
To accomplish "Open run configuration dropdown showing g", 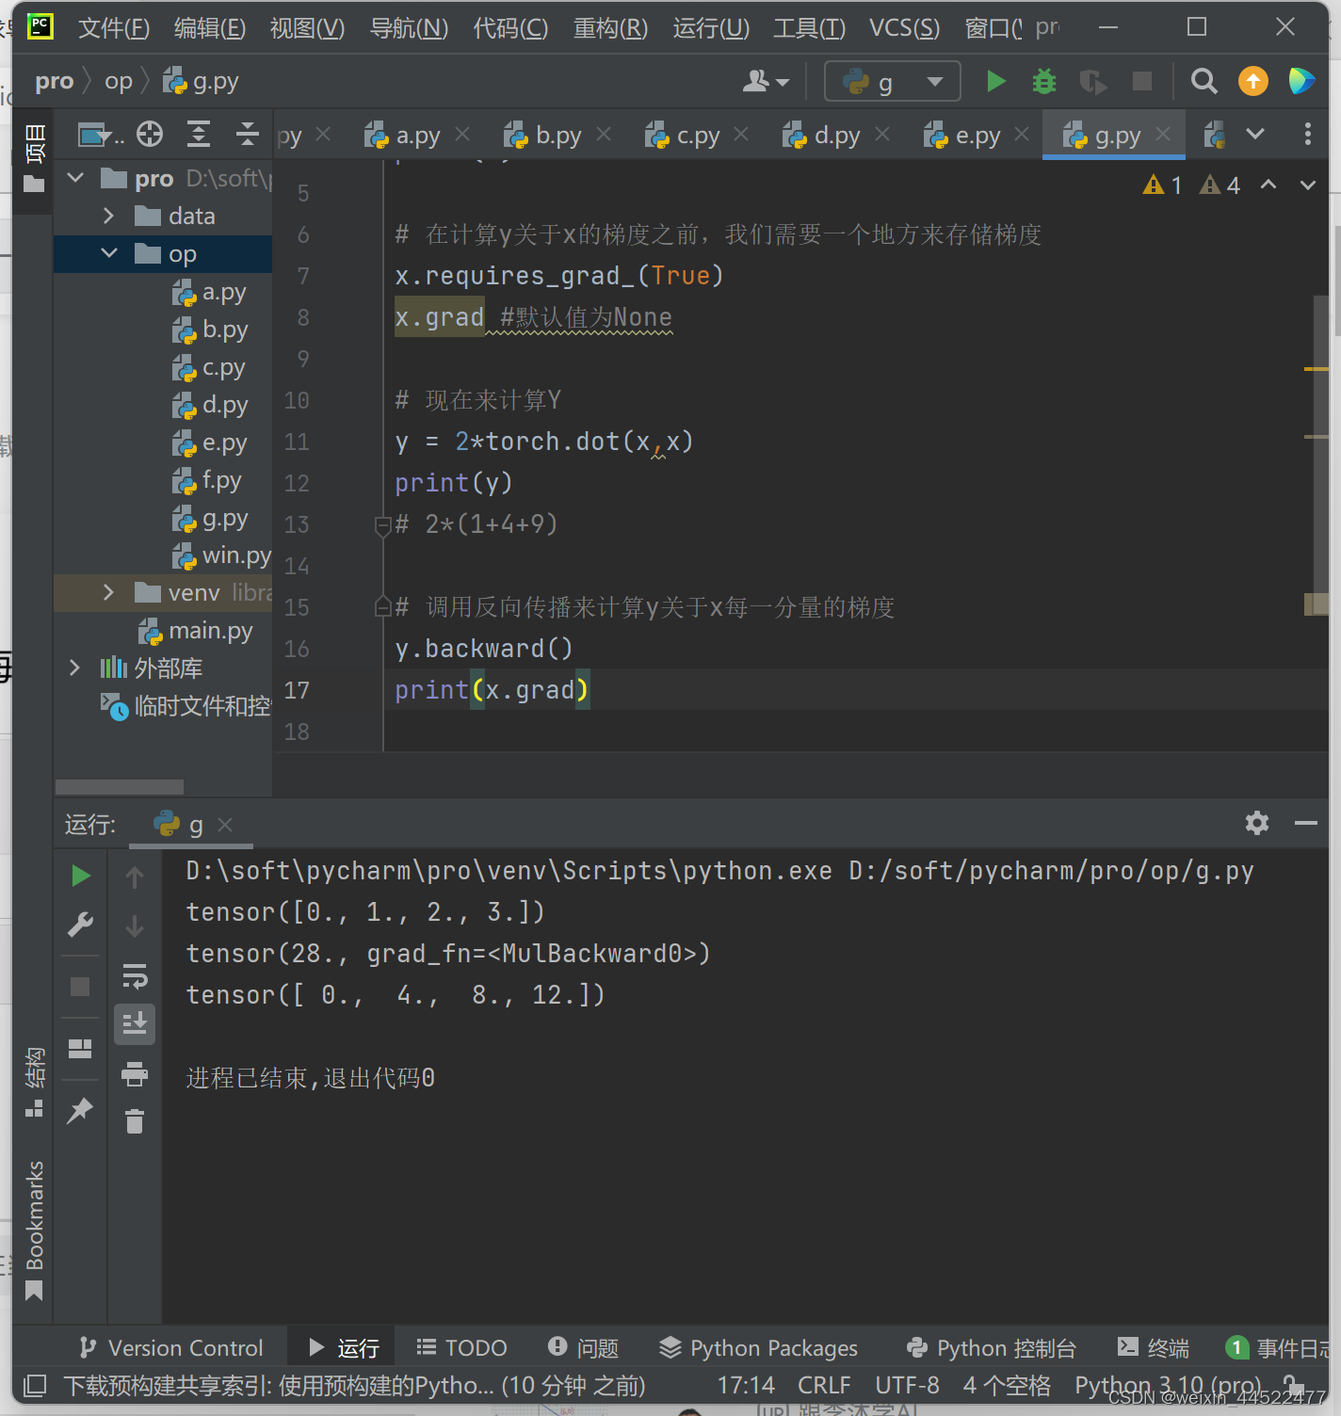I will (x=892, y=82).
